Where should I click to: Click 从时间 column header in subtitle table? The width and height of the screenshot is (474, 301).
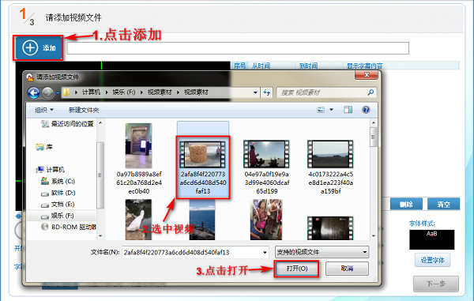tap(261, 66)
